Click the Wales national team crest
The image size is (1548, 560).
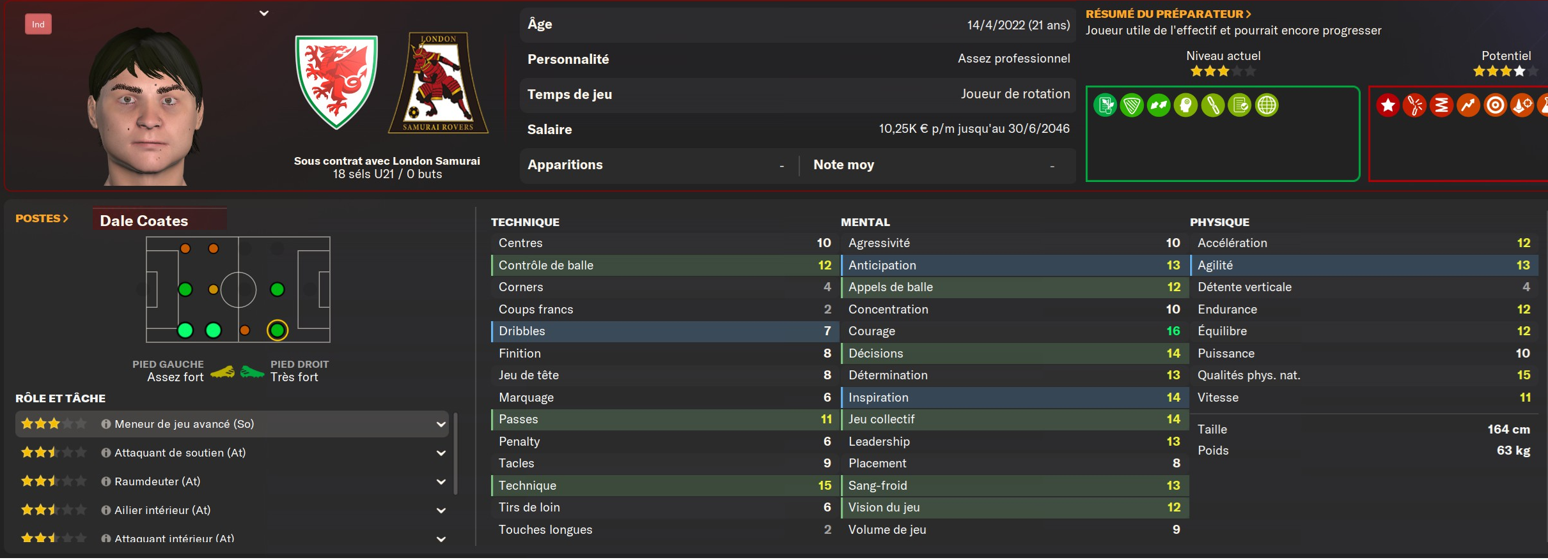tap(336, 82)
